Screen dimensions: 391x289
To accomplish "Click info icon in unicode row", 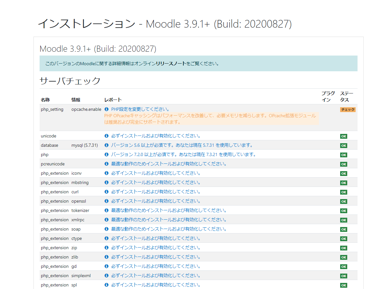I will click(107, 136).
